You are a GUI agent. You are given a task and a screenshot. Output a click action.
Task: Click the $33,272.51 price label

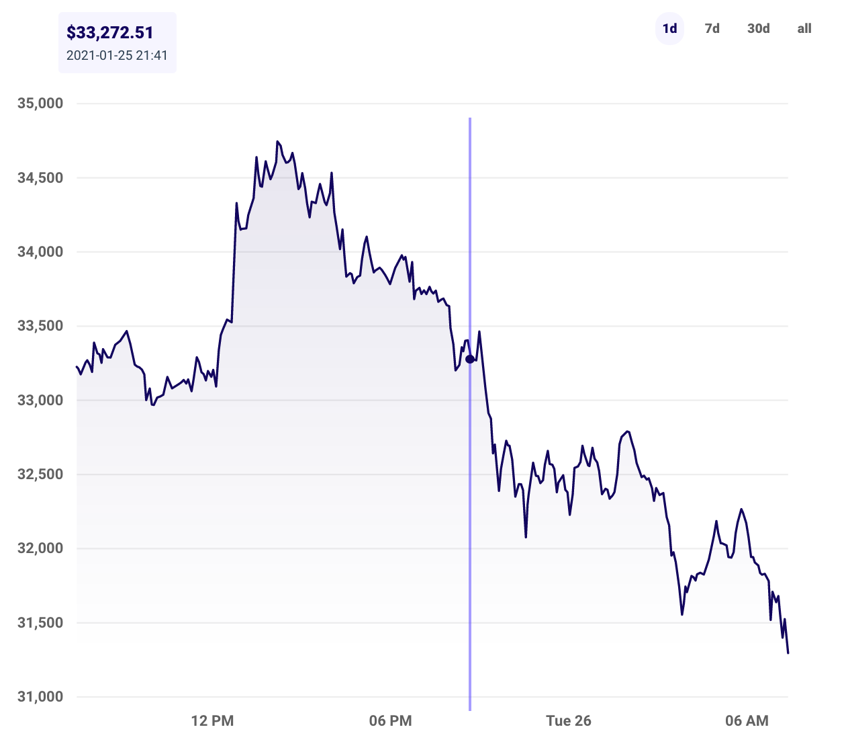click(109, 32)
